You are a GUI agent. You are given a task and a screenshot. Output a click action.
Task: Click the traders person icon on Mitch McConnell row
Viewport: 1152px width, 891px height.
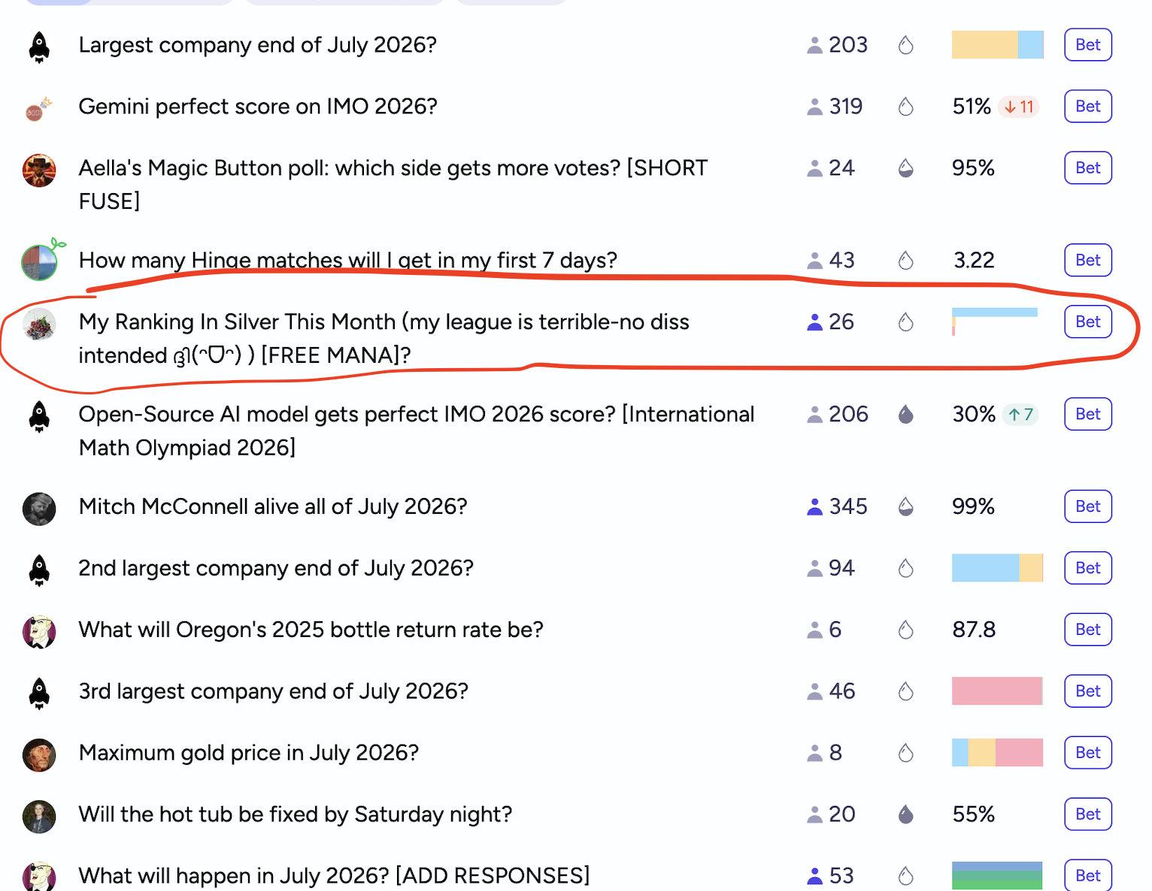(814, 507)
